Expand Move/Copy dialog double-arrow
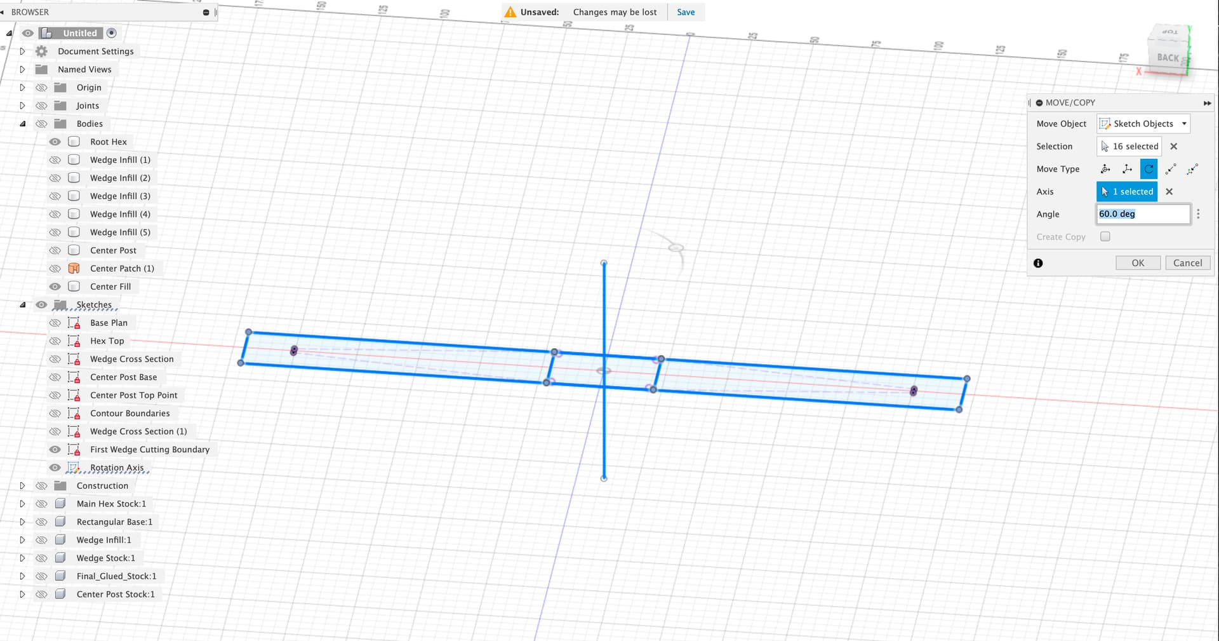Screen dimensions: 1219x641 [1207, 103]
